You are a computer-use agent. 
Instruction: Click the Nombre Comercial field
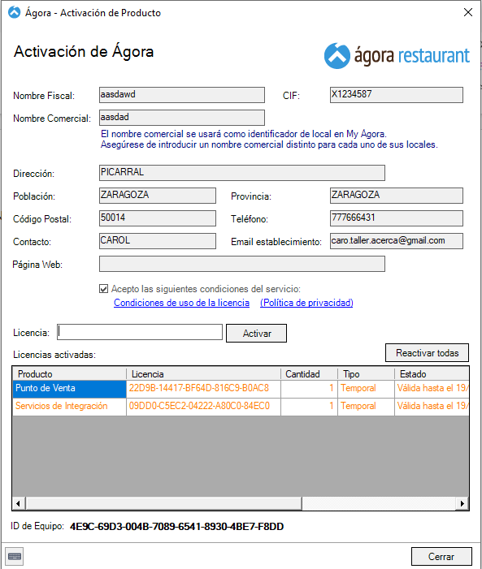pyautogui.click(x=182, y=118)
